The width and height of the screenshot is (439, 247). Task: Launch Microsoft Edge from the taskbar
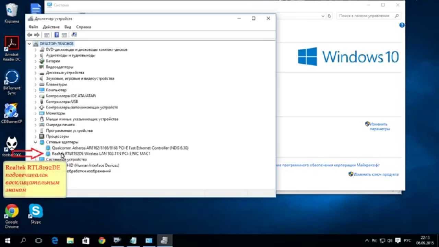55,240
